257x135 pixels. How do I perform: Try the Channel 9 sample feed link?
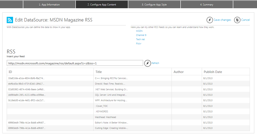(x=141, y=35)
